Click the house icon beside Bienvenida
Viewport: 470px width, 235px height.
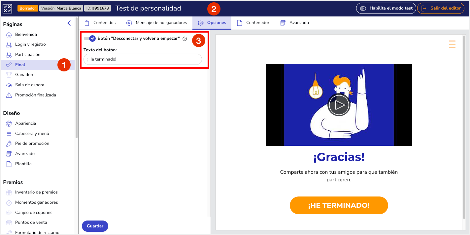9,35
